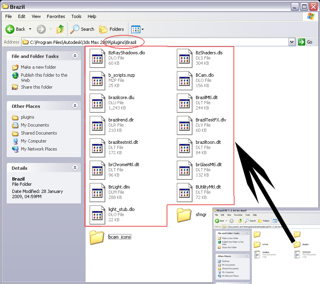The height and width of the screenshot is (284, 320).
Task: Select the BrLight.dlm file icon
Action: pos(97,193)
